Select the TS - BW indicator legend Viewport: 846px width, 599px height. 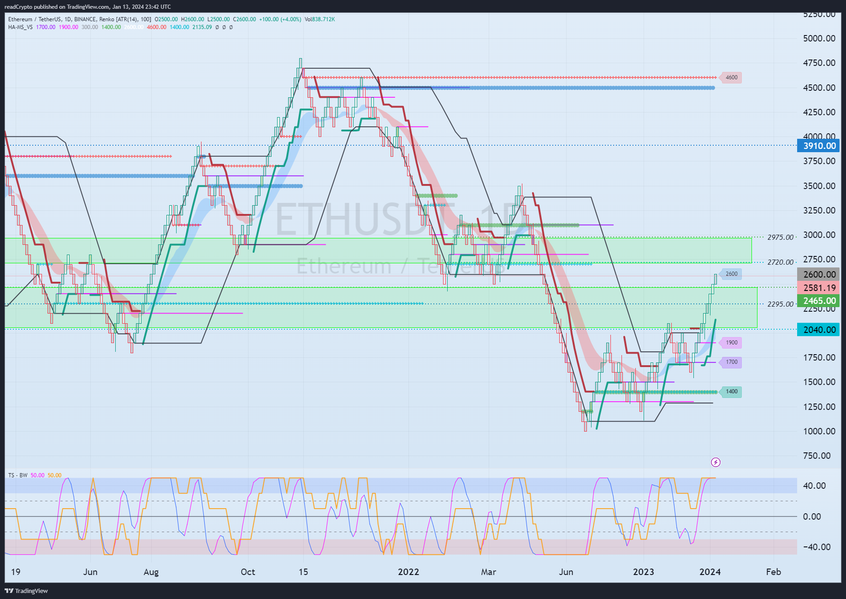18,475
